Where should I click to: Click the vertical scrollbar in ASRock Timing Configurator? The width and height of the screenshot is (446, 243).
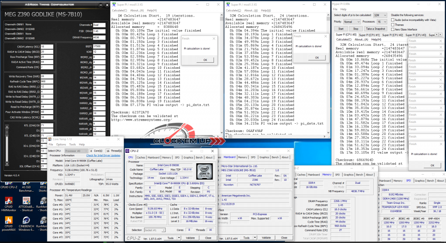click(x=7, y=145)
